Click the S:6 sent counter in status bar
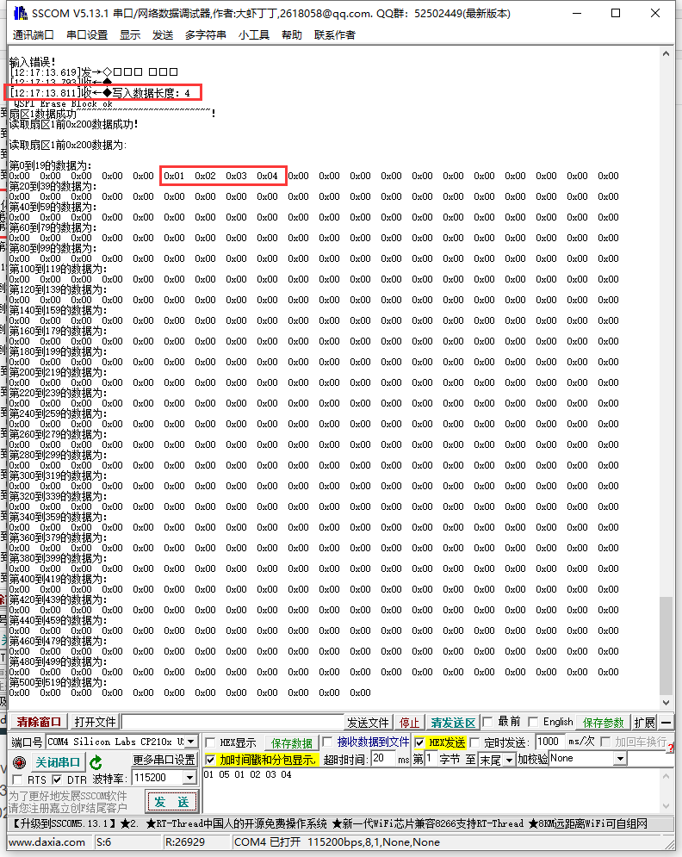Screen dimensions: 682x857 pos(103,842)
